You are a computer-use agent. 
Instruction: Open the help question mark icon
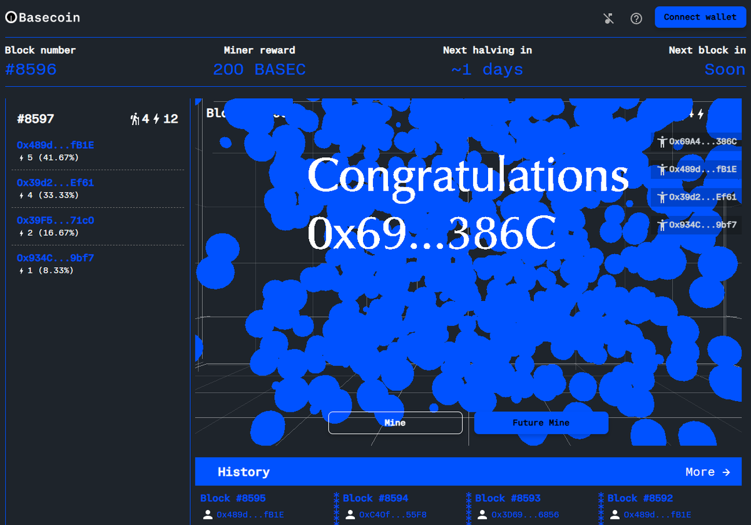tap(636, 18)
